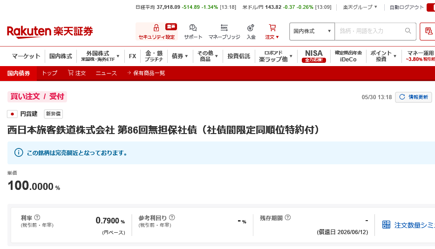Image resolution: width=435 pixels, height=249 pixels.
Task: Click the 買い注文 / 受付 heading
Action: (37, 96)
